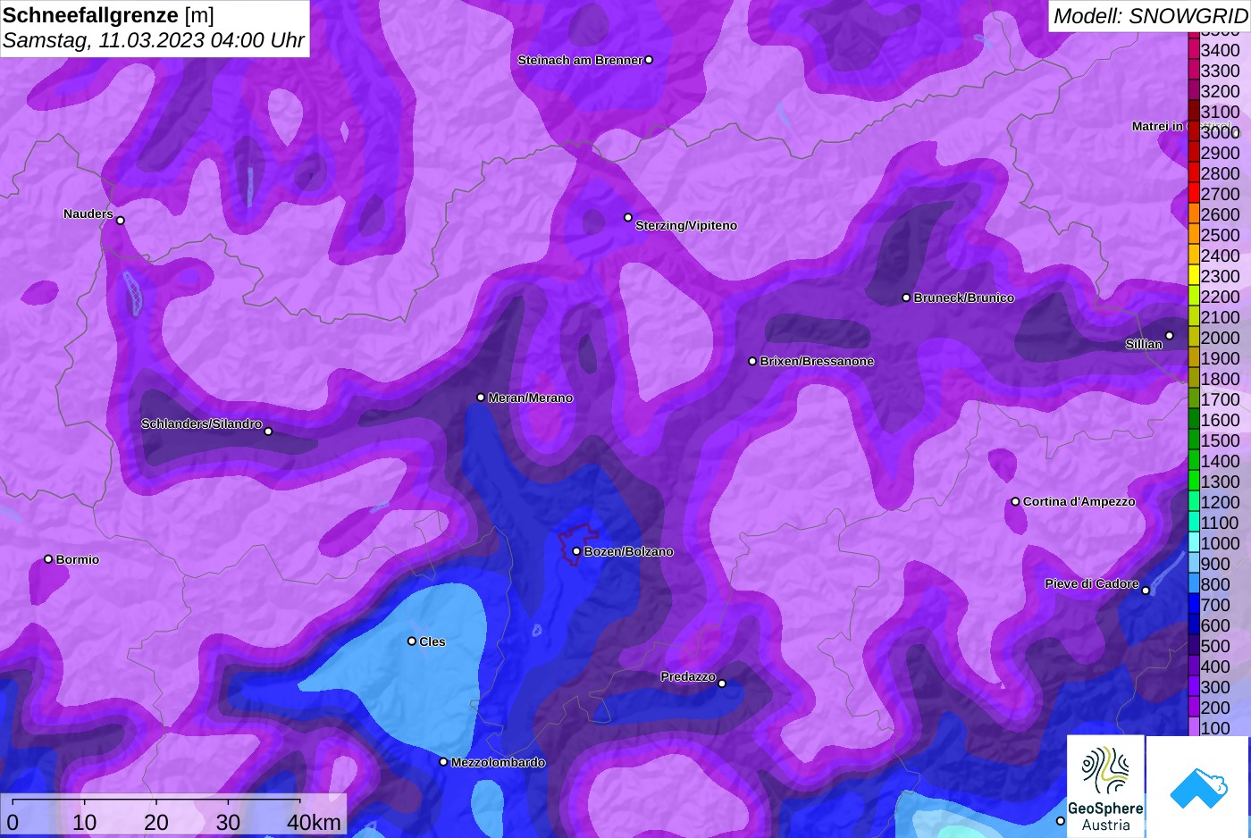
Task: Click the blue cloud arrow logo
Action: [x=1198, y=786]
